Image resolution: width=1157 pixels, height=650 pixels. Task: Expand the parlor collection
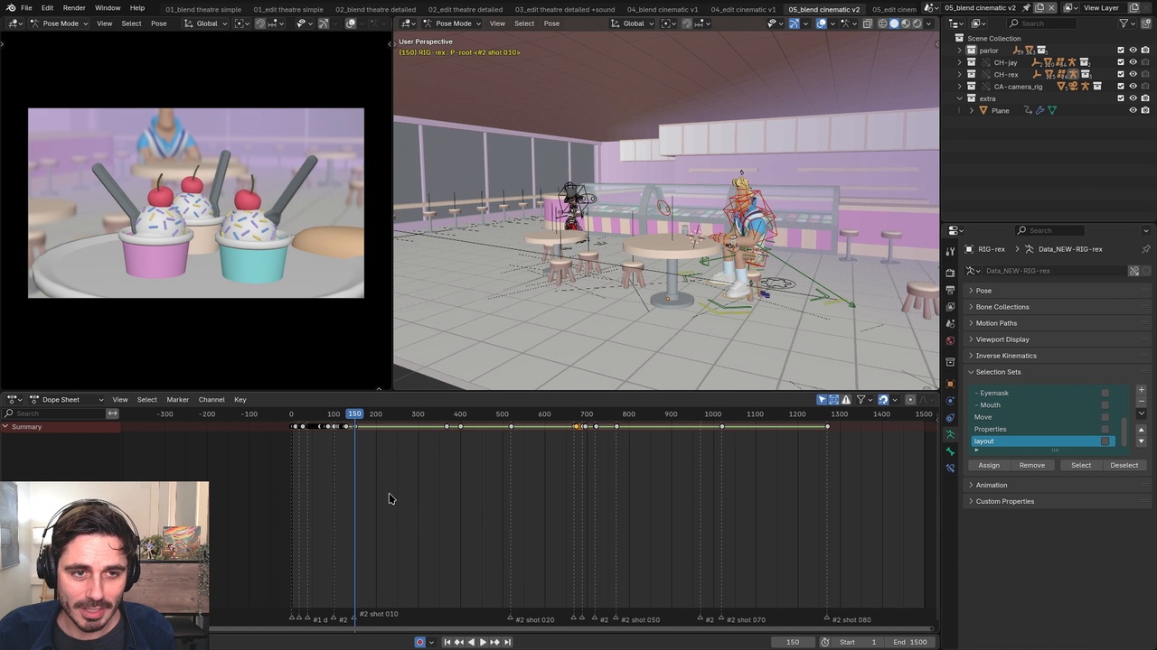960,51
